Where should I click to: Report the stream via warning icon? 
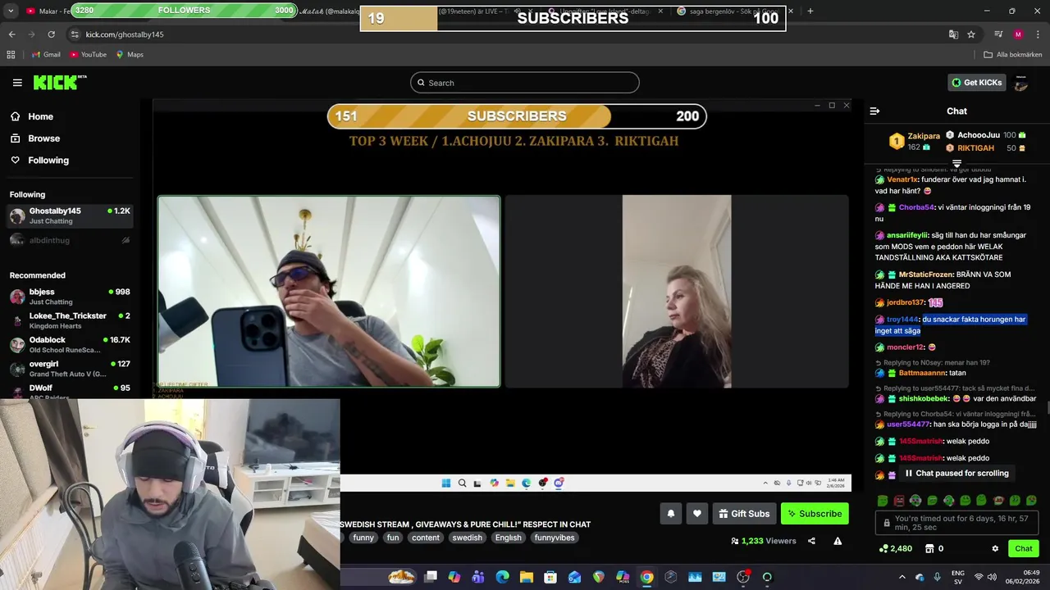(x=838, y=541)
